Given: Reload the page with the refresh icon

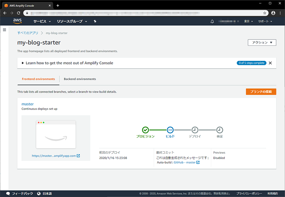Looking at the screenshot, I should pos(19,13).
